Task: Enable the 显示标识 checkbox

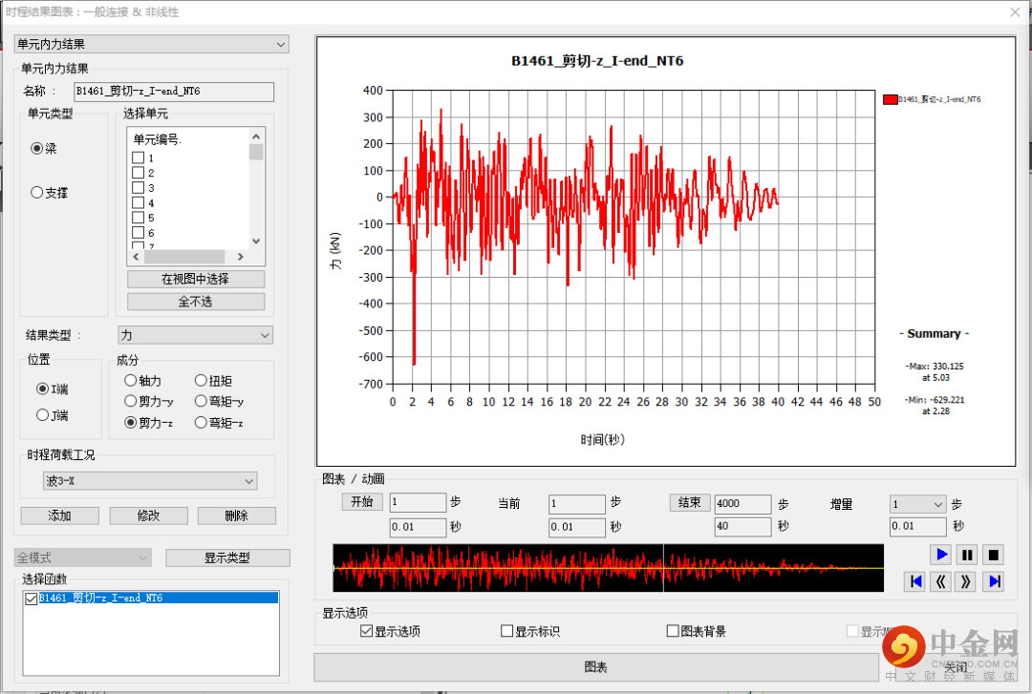Action: pyautogui.click(x=507, y=631)
